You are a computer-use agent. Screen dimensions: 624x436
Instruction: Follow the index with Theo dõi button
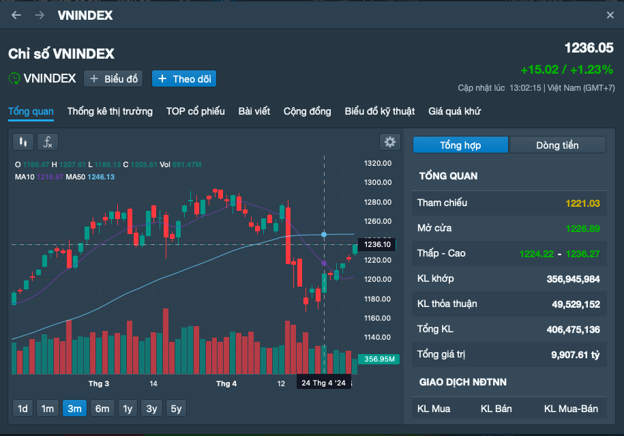click(184, 79)
